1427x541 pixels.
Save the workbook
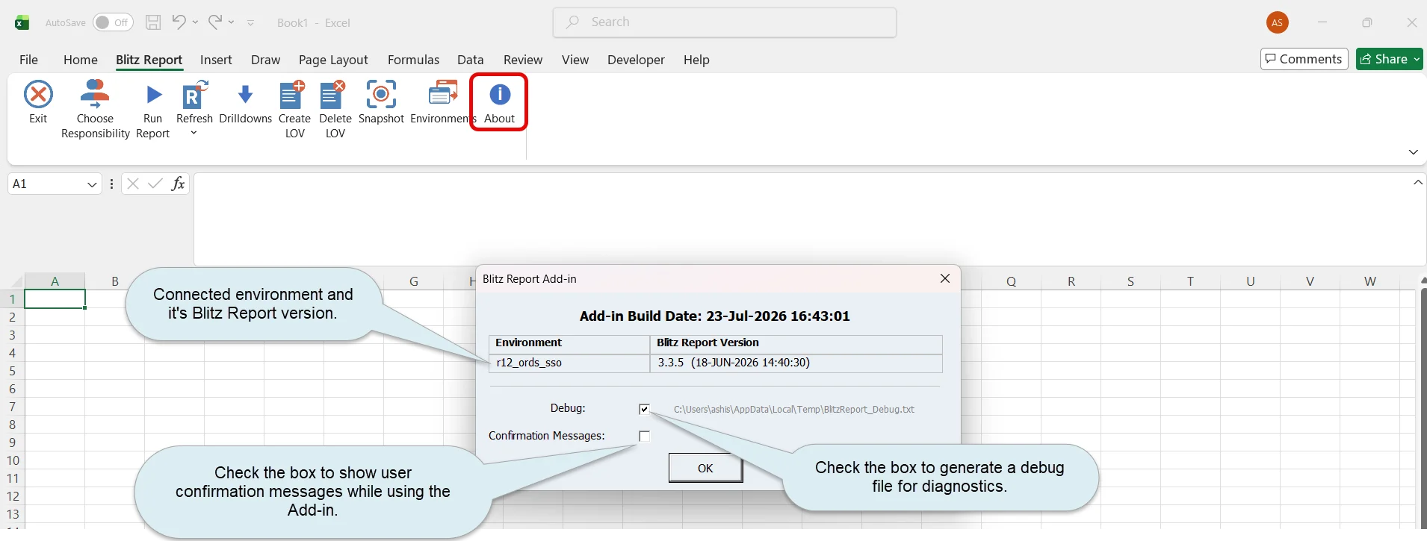pyautogui.click(x=153, y=22)
